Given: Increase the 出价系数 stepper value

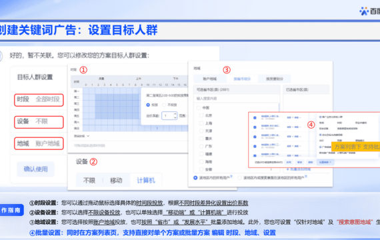Looking at the screenshot, I should pyautogui.click(x=175, y=114).
